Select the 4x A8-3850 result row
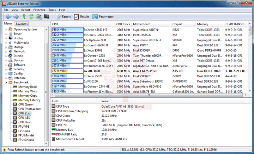Screen dimensions: 254x154 click(x=149, y=71)
